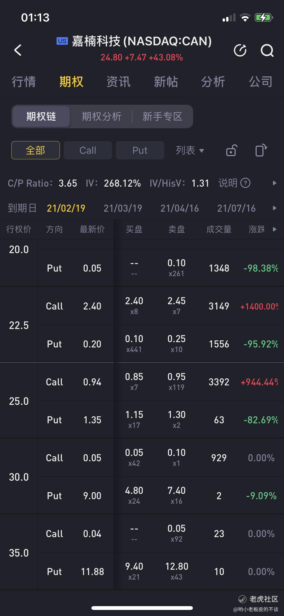Viewport: 284px width, 616px height.
Task: Tap the US market badge icon
Action: click(62, 41)
